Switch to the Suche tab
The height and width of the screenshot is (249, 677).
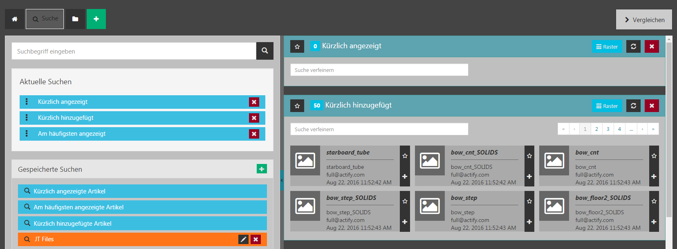pos(45,19)
